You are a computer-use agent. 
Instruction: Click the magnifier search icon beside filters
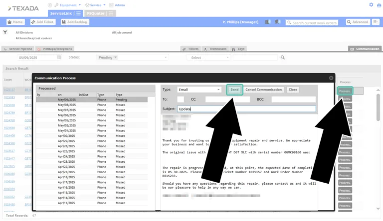(x=283, y=57)
